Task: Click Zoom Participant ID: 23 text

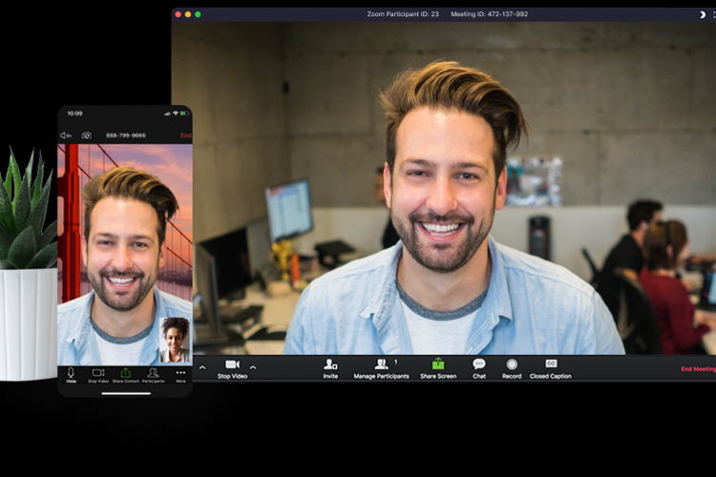Action: click(403, 14)
